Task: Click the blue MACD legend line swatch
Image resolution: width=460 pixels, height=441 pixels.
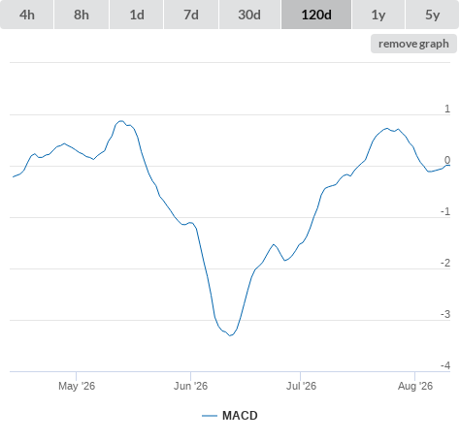Action: point(210,416)
